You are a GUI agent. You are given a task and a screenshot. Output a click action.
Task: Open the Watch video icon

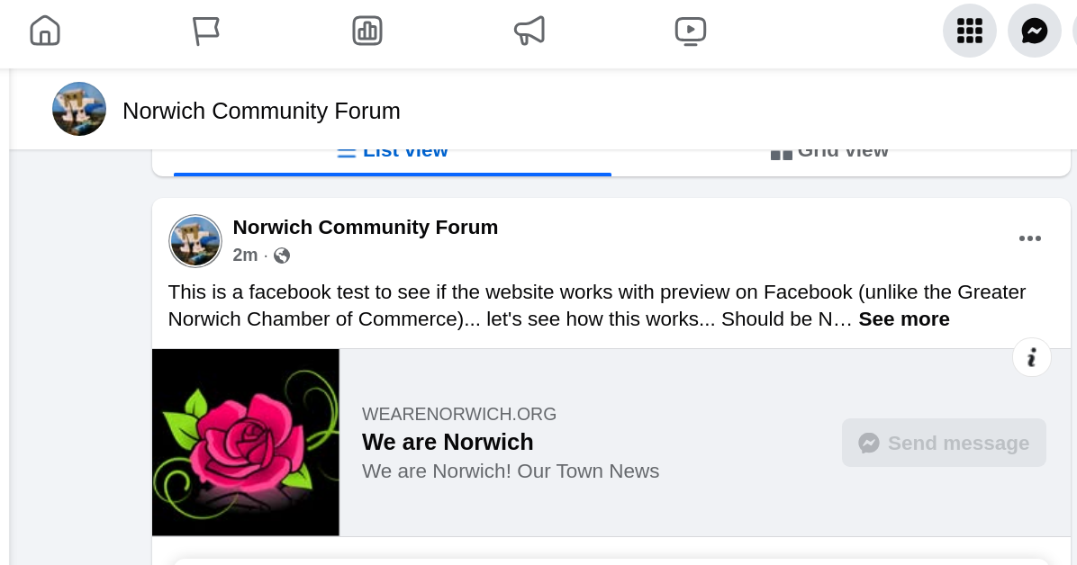pos(691,31)
